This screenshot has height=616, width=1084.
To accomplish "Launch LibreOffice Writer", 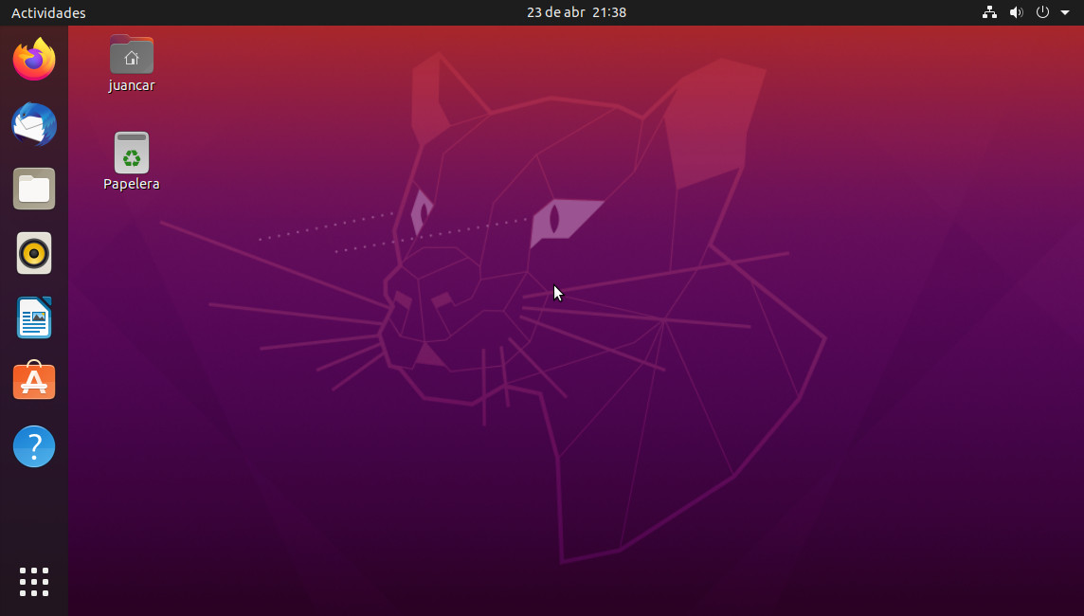I will click(34, 317).
